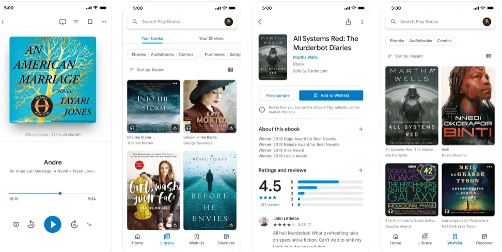Tap the Free sample button
502x252 pixels.
click(x=278, y=95)
